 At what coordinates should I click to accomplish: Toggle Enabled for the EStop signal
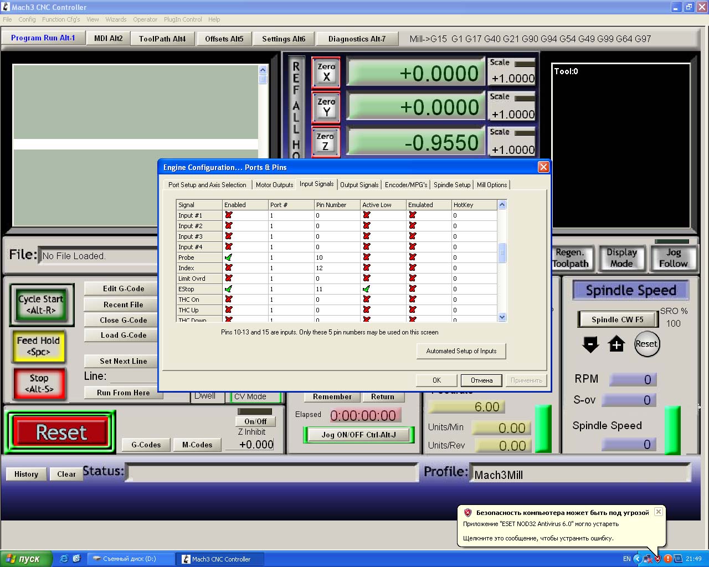[x=229, y=289]
